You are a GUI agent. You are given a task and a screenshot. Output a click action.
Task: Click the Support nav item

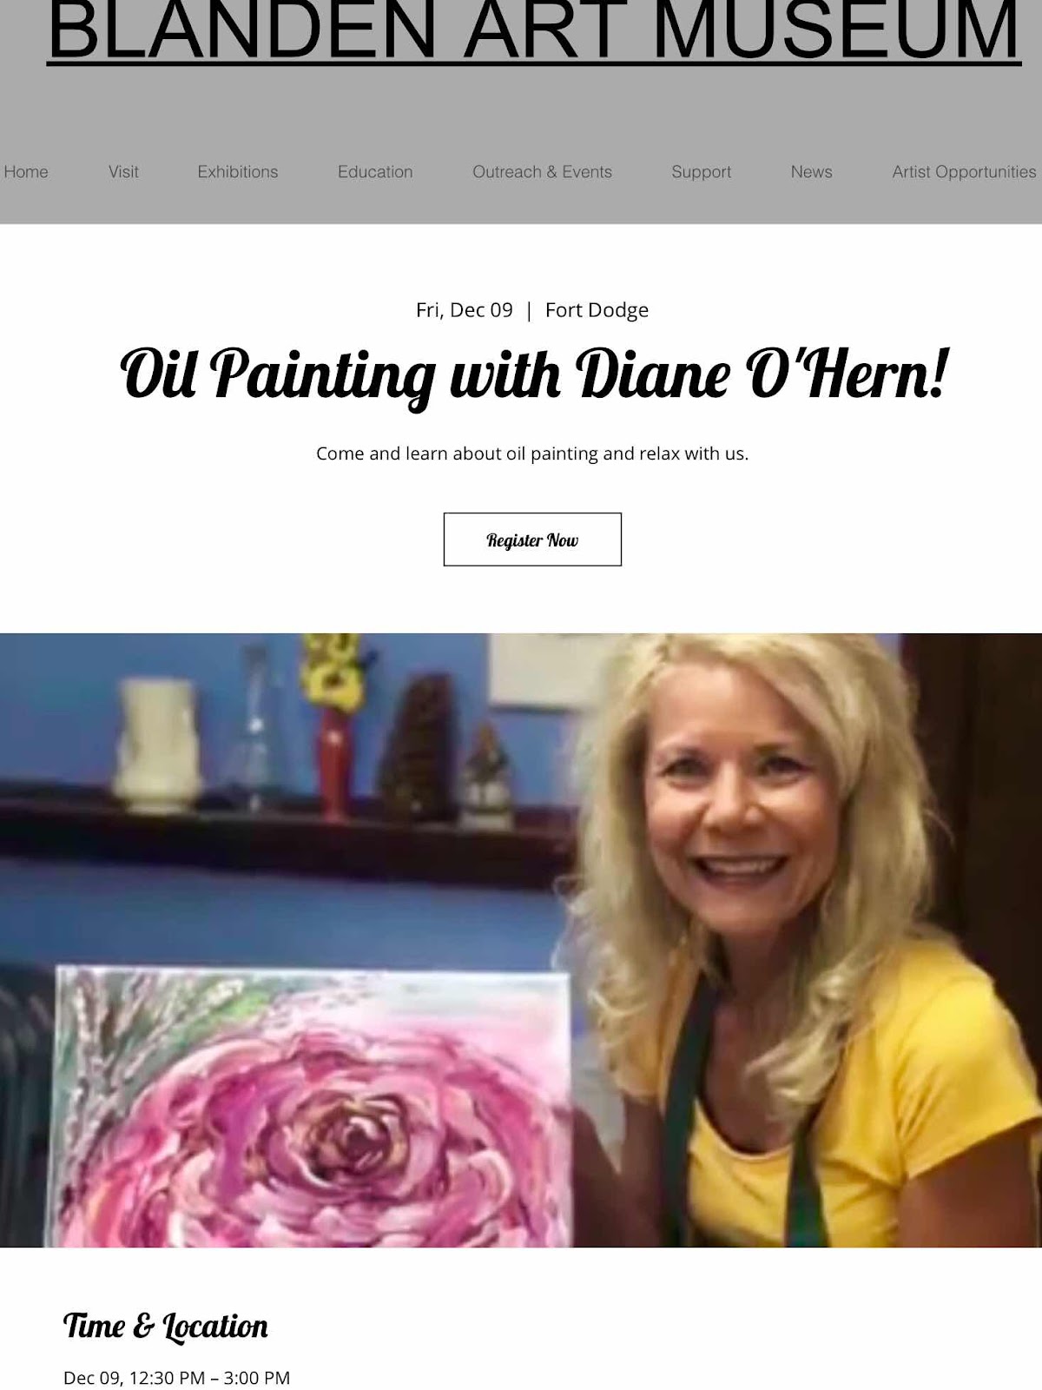pos(701,172)
